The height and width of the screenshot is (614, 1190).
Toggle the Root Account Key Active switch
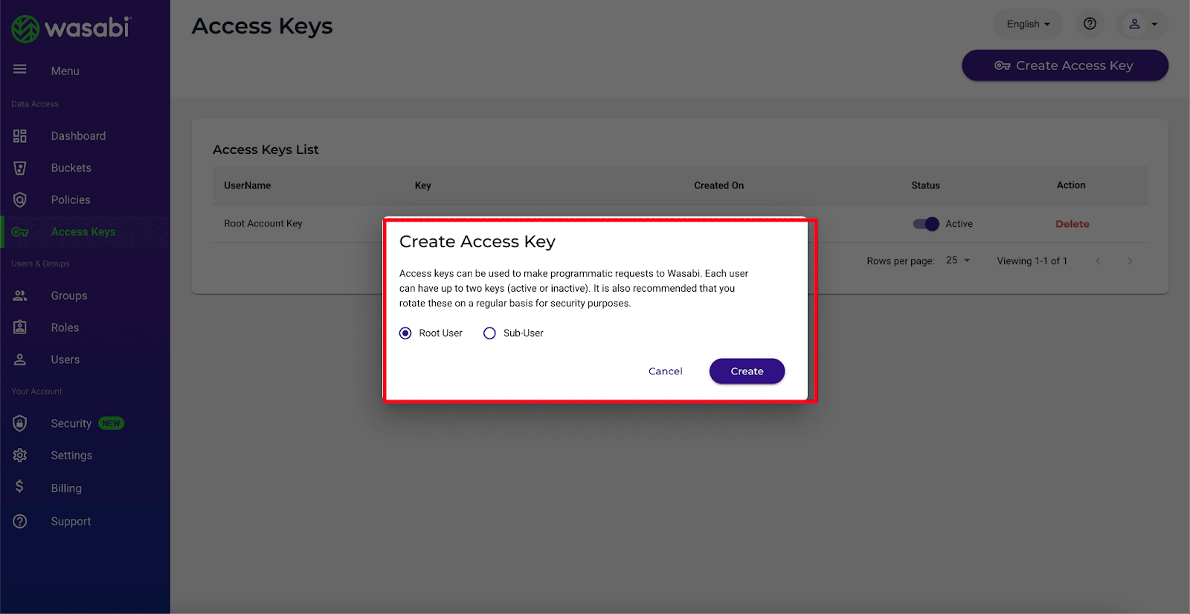(x=926, y=224)
